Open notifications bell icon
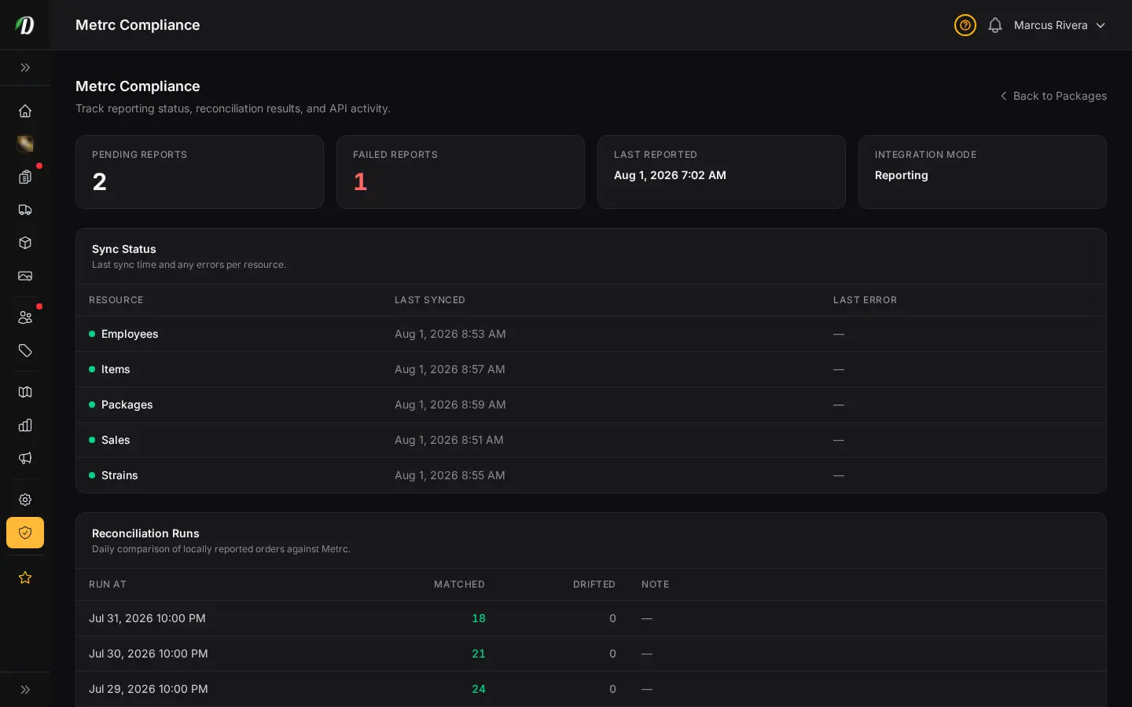 995,25
